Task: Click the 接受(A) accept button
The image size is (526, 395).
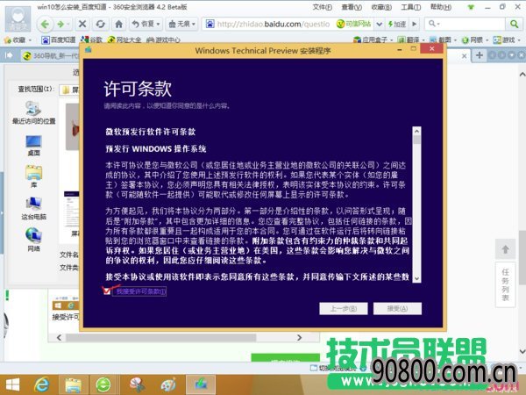Action: click(397, 308)
